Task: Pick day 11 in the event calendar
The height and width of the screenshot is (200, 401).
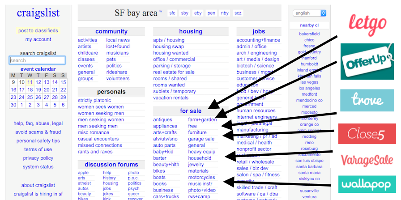Action: [30, 82]
